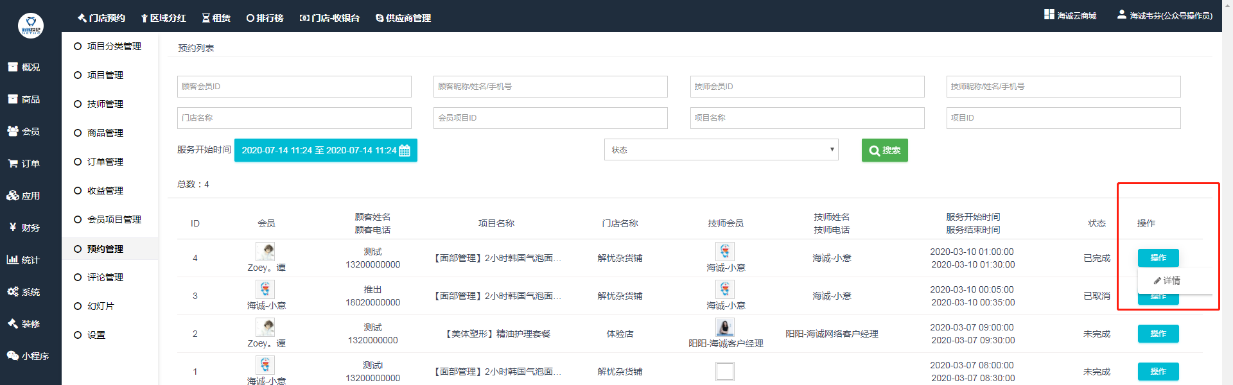Open the 会员 members sidebar item
This screenshot has height=385, width=1233.
tap(24, 132)
